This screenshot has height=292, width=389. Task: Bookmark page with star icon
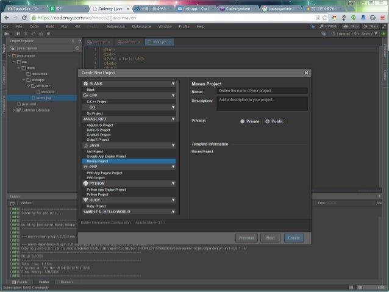point(325,18)
